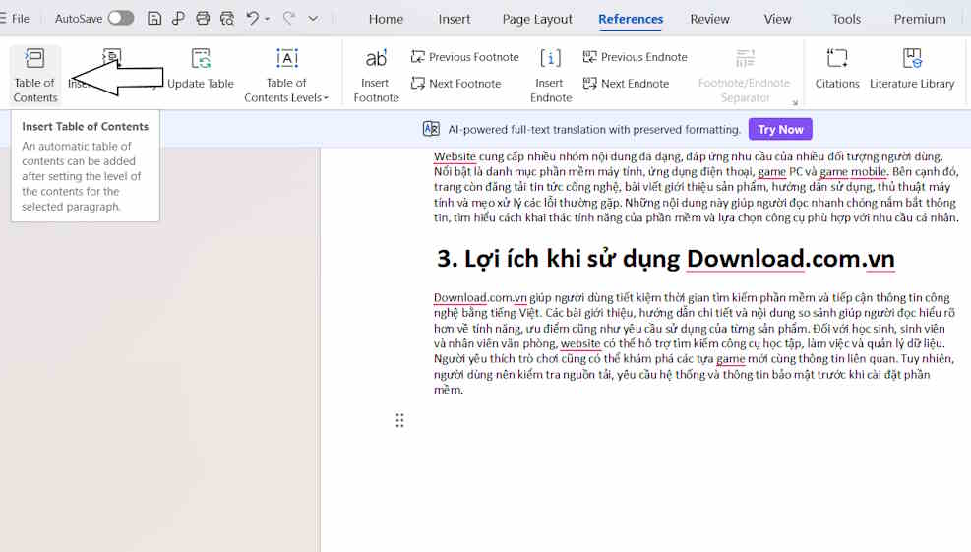Click the Update Table icon

pyautogui.click(x=201, y=58)
